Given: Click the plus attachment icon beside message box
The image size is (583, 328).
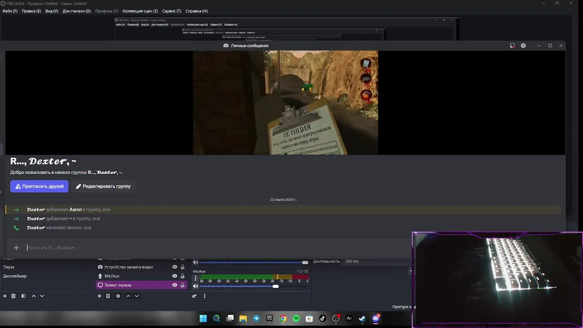Looking at the screenshot, I should coord(16,248).
